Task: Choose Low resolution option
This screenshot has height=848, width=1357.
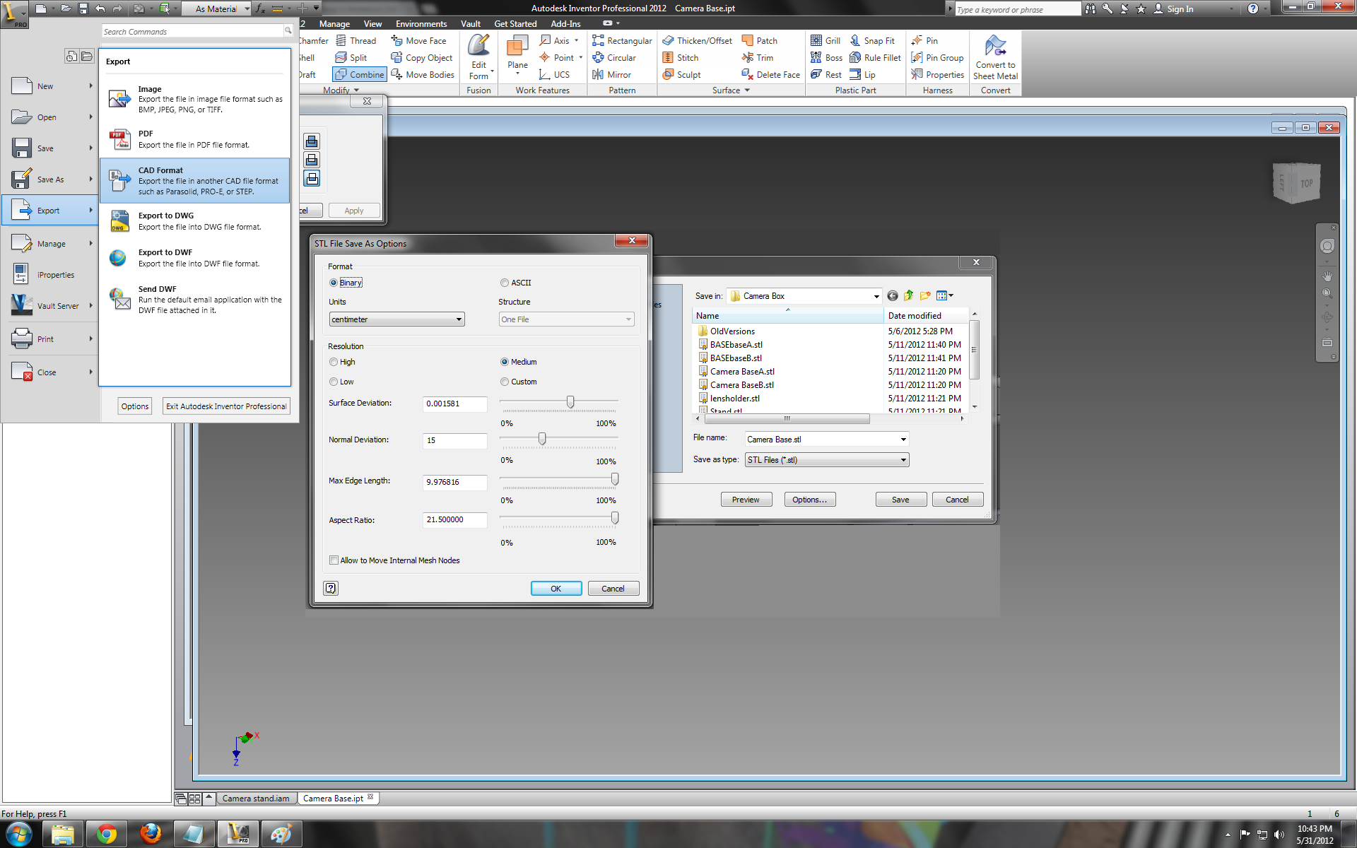Action: (334, 382)
